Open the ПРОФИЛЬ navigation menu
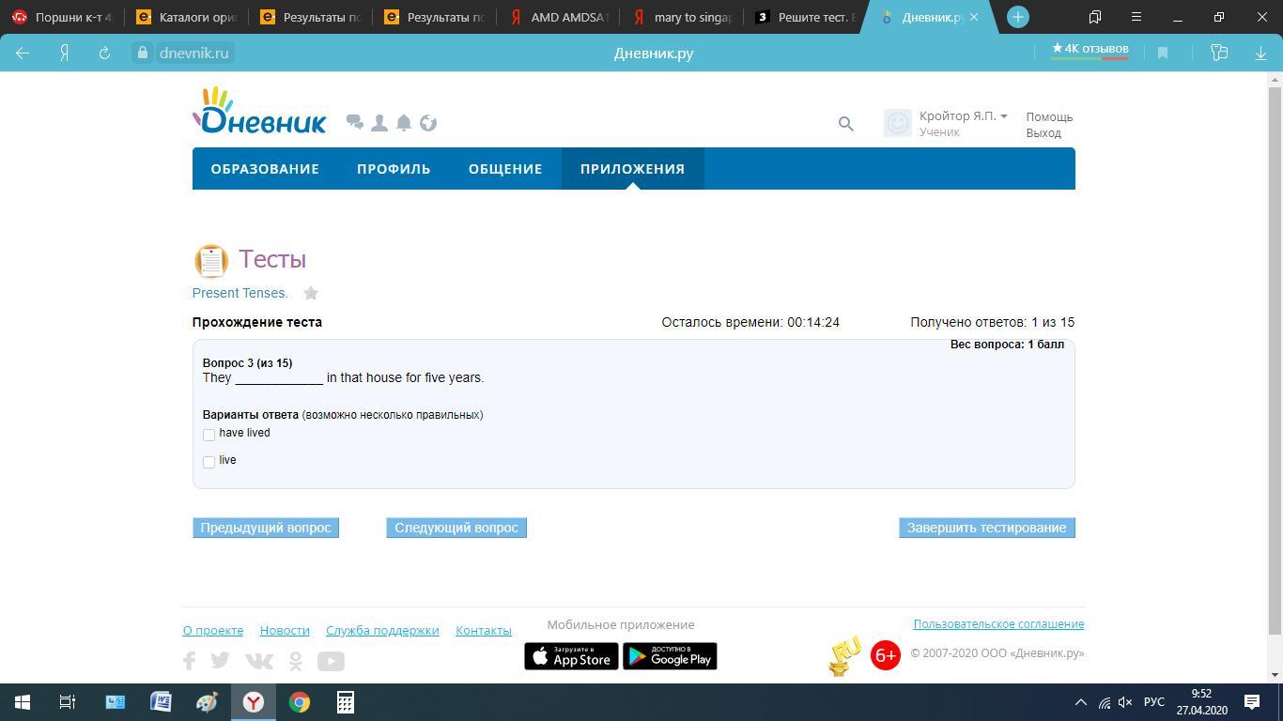Image resolution: width=1283 pixels, height=721 pixels. click(x=394, y=169)
